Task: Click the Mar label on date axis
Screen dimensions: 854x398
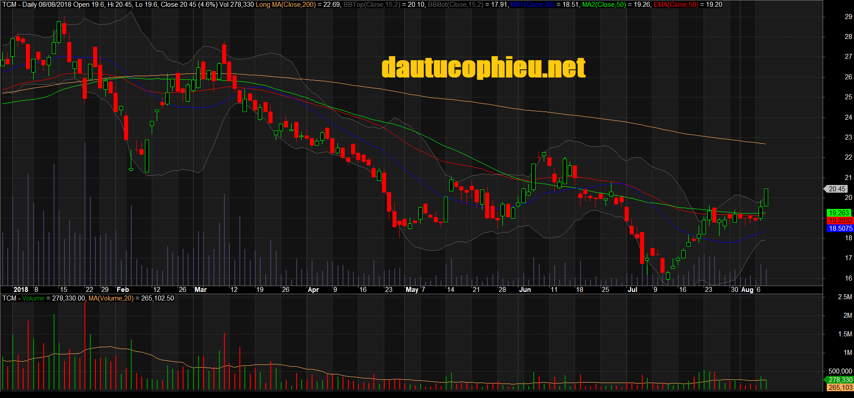Action: 200,290
